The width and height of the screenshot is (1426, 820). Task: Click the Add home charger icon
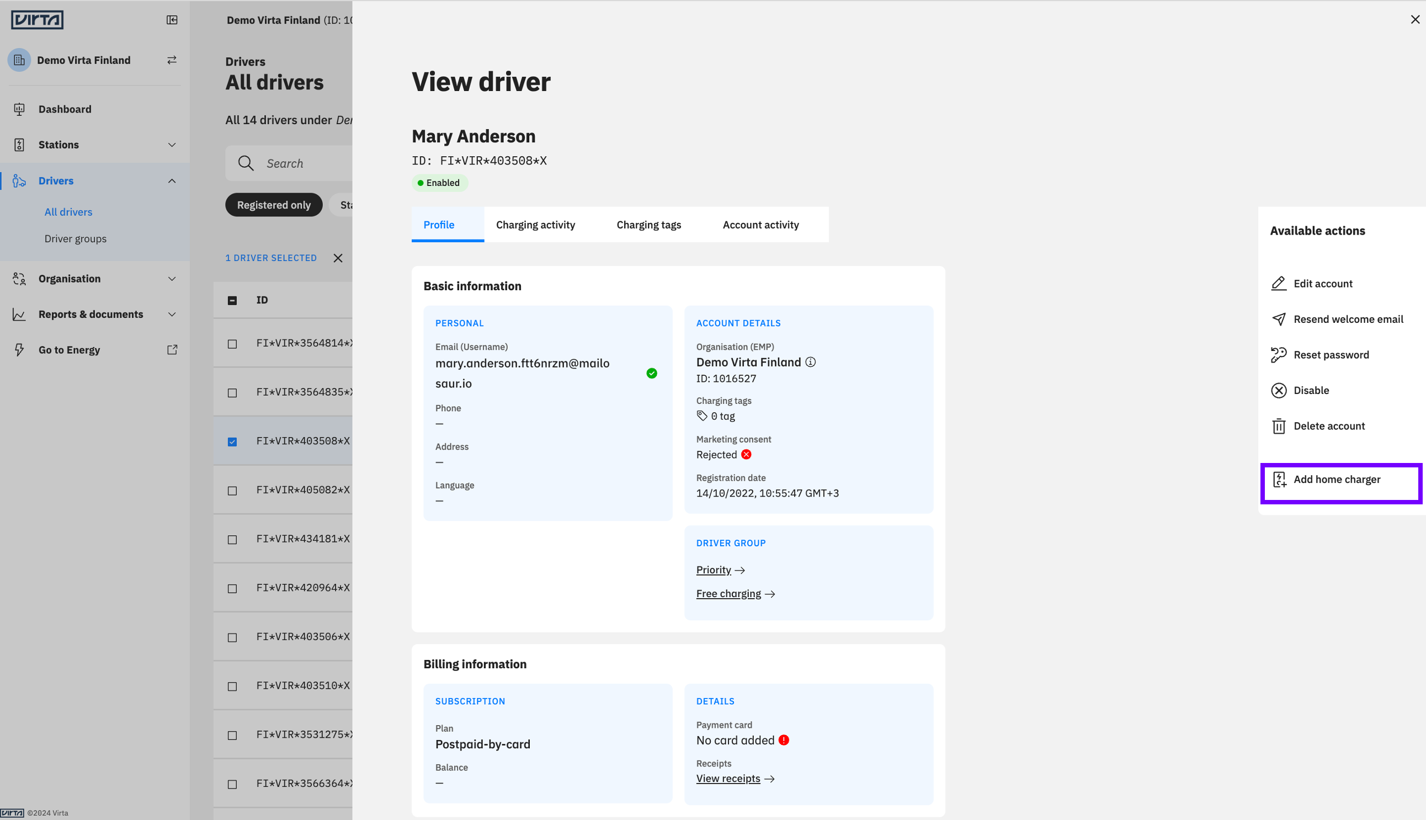tap(1279, 480)
